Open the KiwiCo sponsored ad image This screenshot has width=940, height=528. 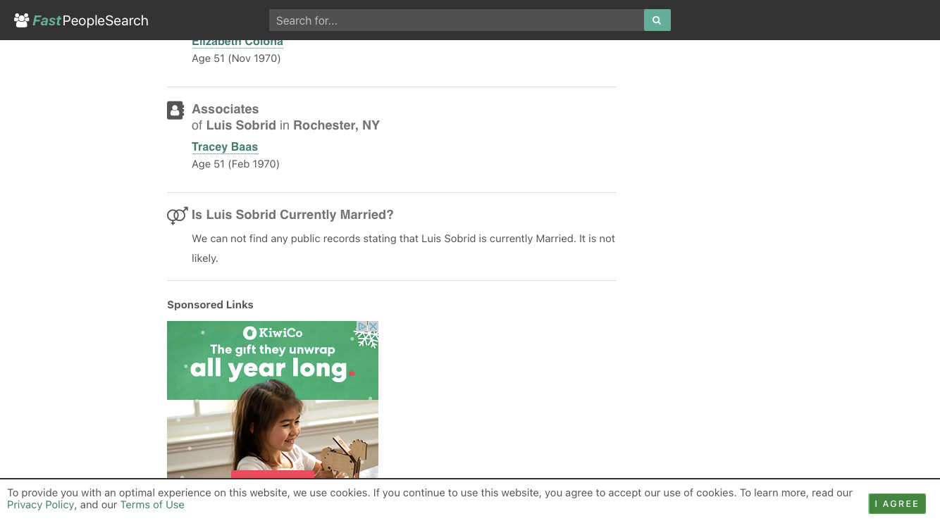click(273, 400)
